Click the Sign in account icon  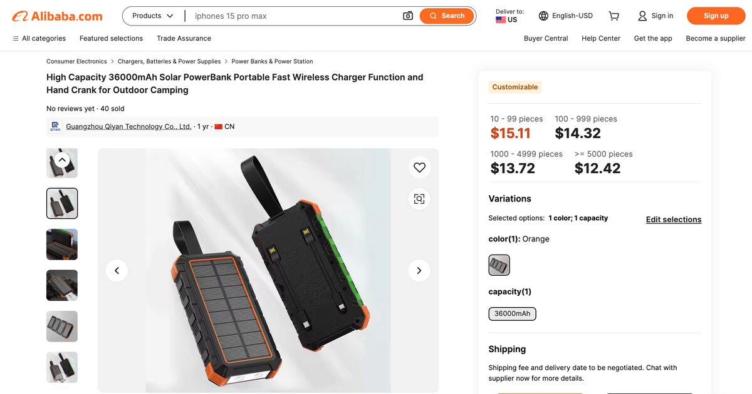pyautogui.click(x=642, y=16)
